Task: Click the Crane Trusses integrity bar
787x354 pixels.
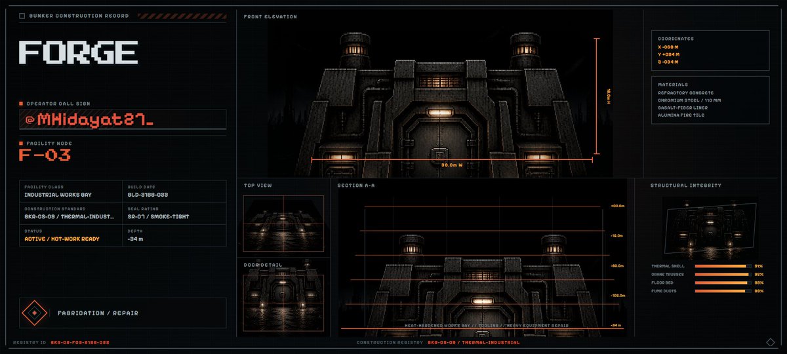Action: point(723,274)
